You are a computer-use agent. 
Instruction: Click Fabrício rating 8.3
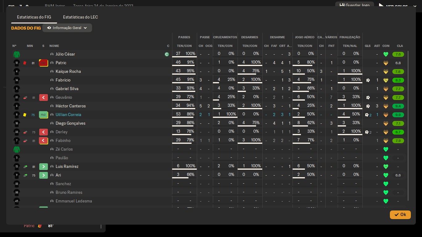pos(398,80)
